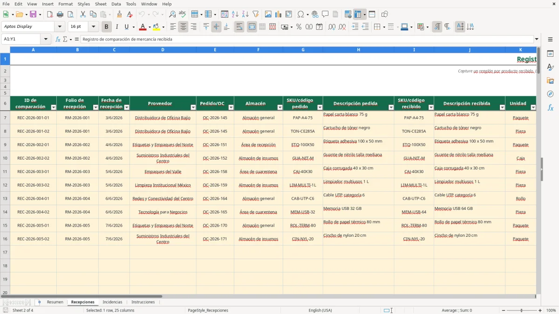This screenshot has width=559, height=314.
Task: Click the Export as PDF icon
Action: coord(50,14)
